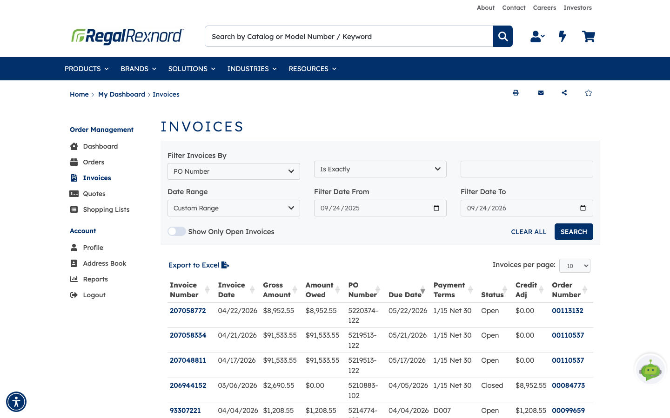The image size is (670, 418).
Task: Open order number 00084773
Action: tap(569, 385)
